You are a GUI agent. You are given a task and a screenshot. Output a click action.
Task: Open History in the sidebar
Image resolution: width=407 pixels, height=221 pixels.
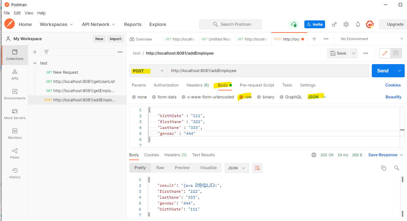15,173
